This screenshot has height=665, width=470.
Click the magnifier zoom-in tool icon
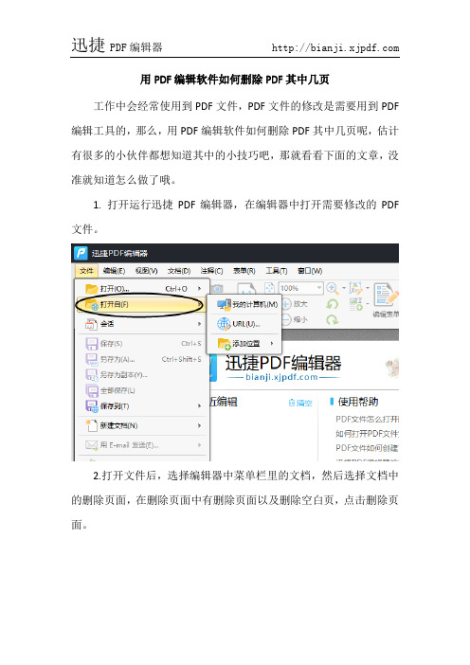333,288
